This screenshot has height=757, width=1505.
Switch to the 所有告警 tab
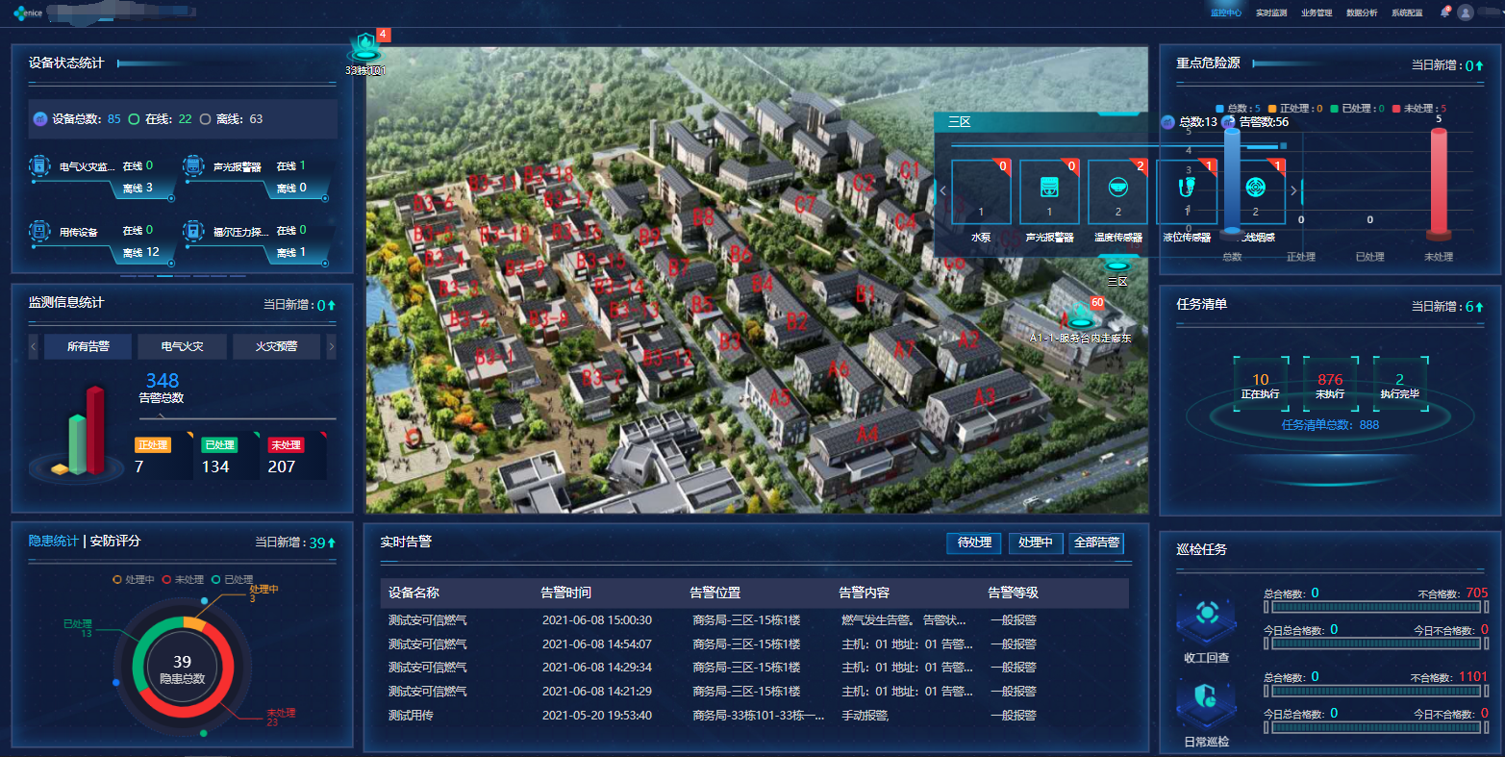coord(88,346)
